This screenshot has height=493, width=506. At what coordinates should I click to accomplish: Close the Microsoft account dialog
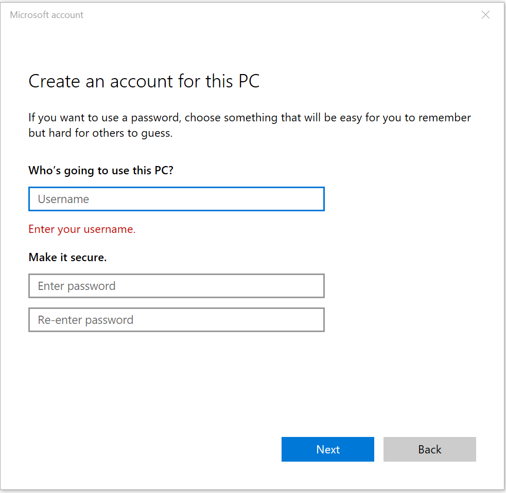(485, 15)
